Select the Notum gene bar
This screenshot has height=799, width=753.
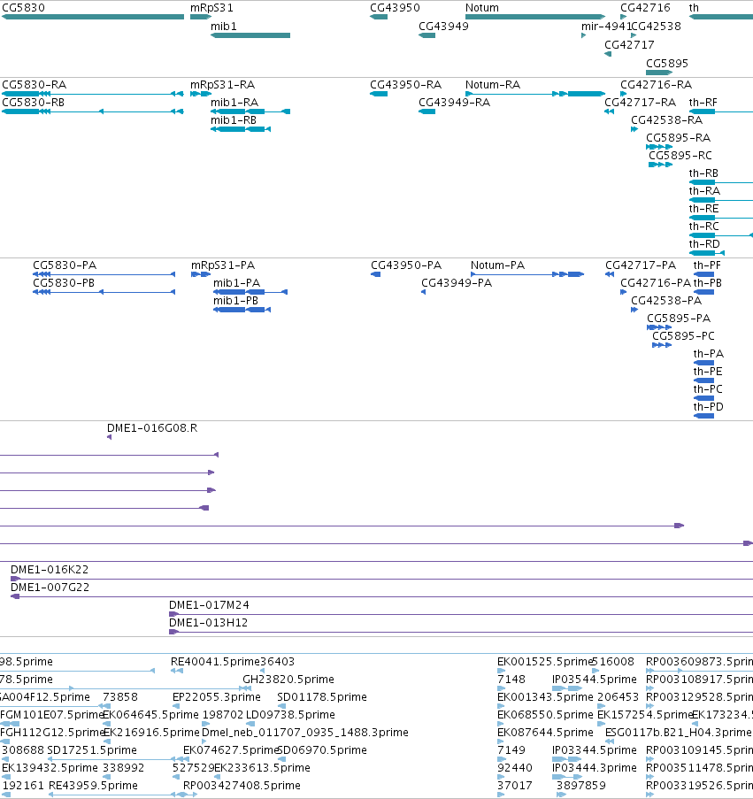pos(535,17)
